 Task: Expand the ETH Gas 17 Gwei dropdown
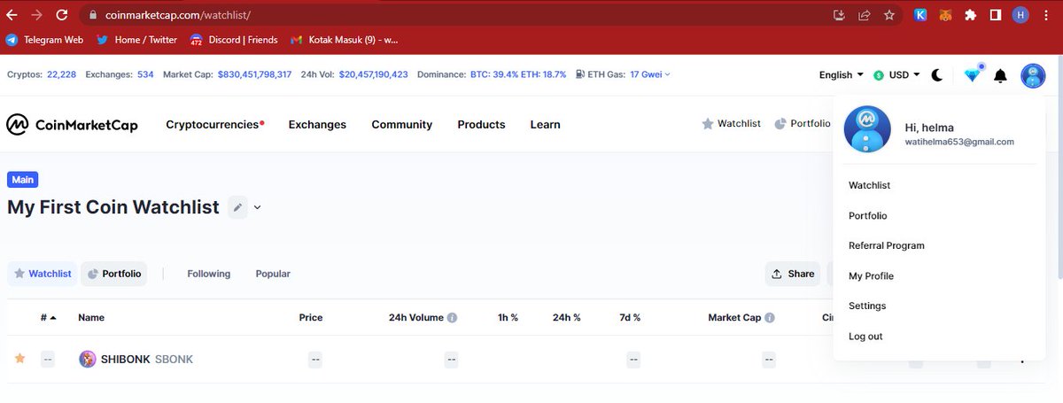650,74
